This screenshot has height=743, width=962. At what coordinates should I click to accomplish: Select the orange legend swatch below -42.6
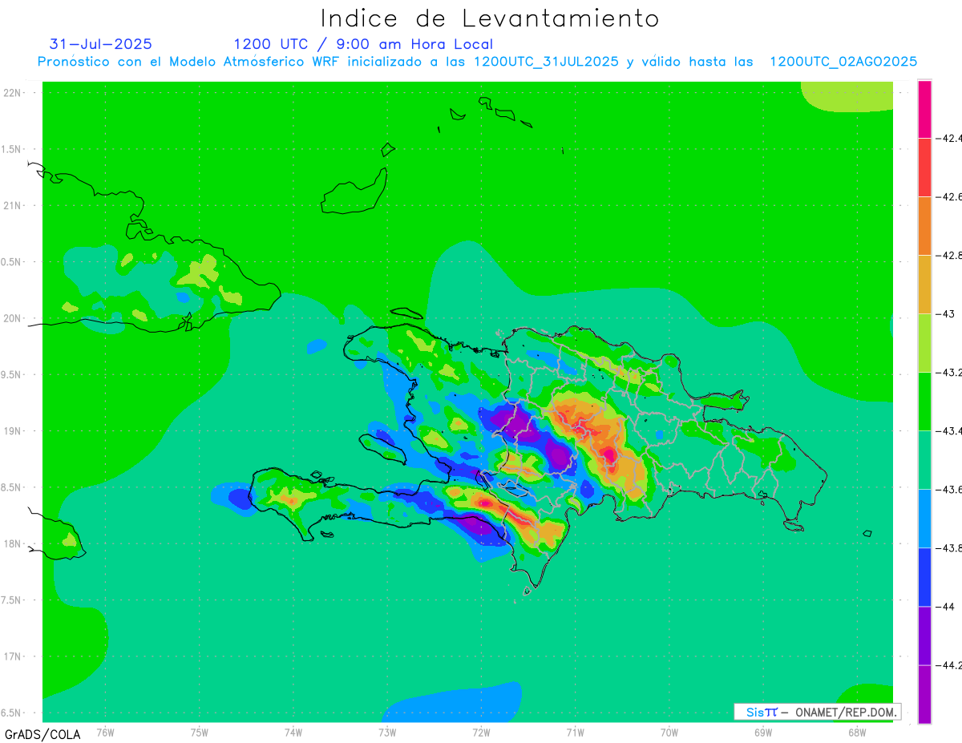924,226
